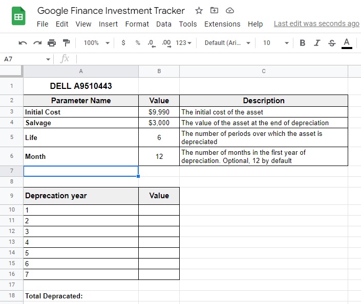Open the Data menu
The height and width of the screenshot is (304, 361).
point(164,24)
